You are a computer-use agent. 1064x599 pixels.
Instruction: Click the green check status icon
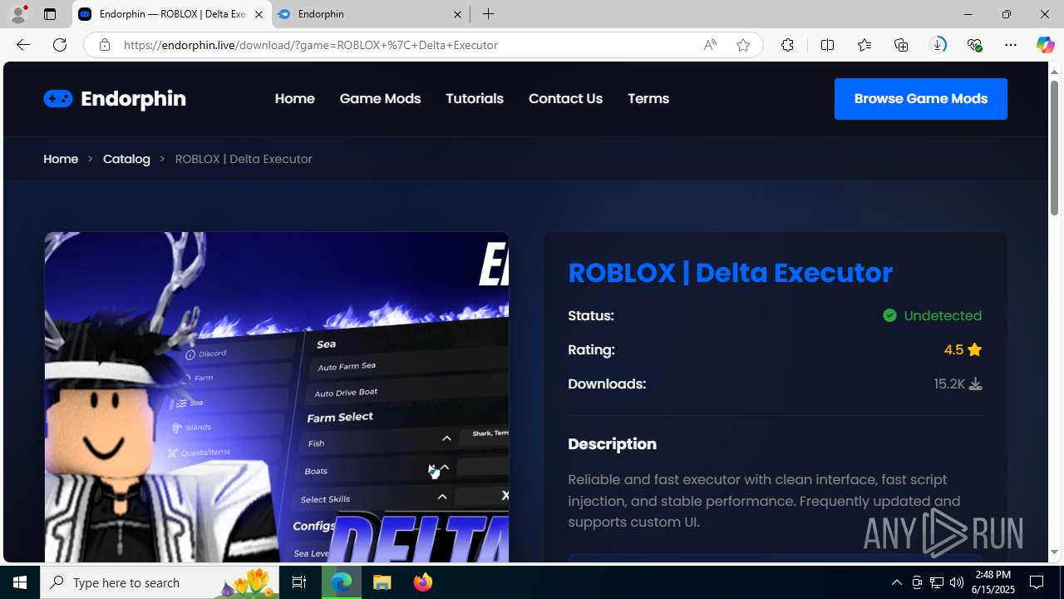[889, 315]
